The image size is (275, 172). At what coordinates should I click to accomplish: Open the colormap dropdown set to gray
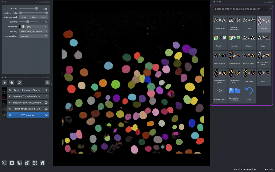(x=34, y=27)
